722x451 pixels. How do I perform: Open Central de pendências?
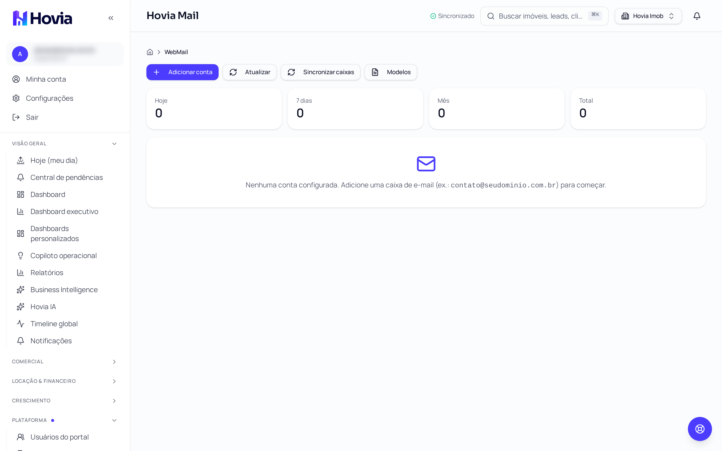(67, 177)
